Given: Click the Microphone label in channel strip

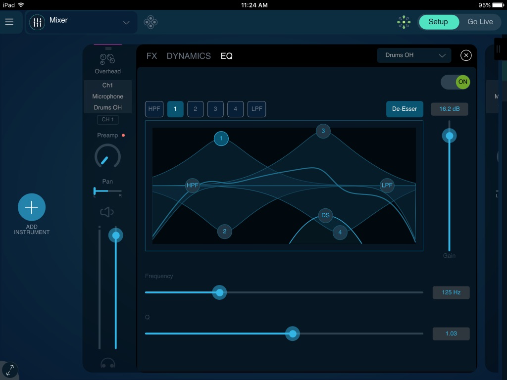Looking at the screenshot, I should coord(107,96).
